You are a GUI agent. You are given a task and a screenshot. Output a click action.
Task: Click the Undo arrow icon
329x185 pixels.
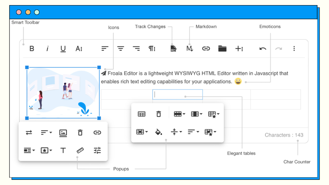tap(262, 48)
